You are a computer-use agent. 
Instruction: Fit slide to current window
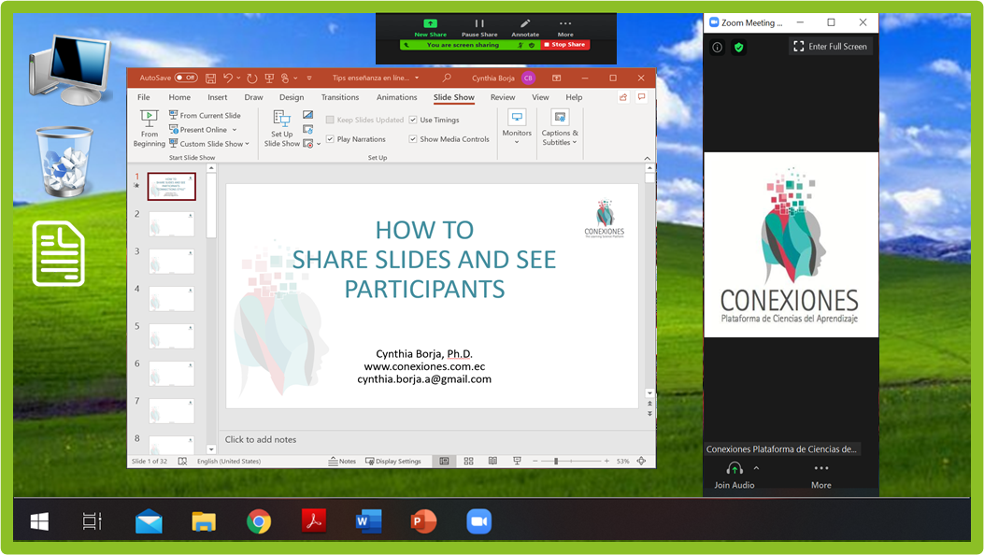point(641,461)
